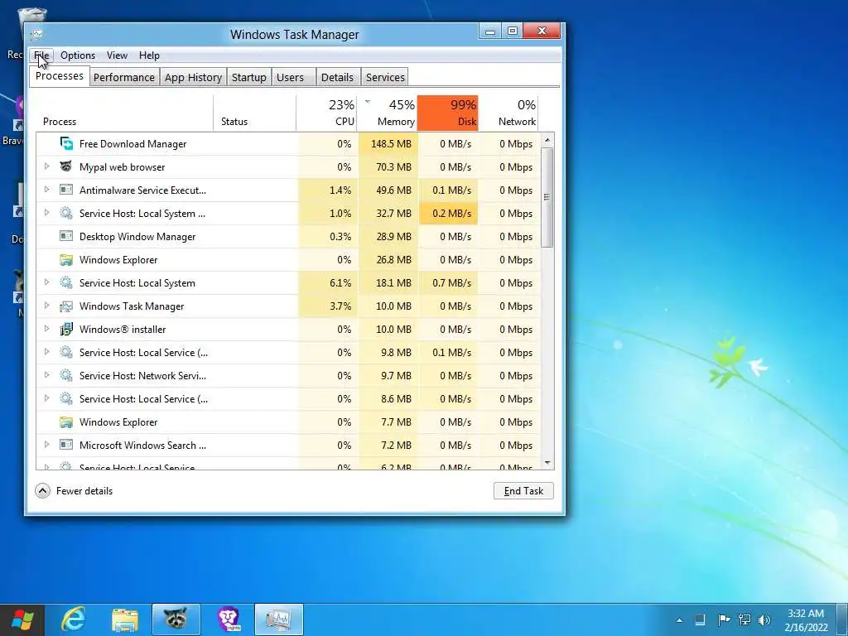
Task: Sort by the Disk column header
Action: [448, 113]
